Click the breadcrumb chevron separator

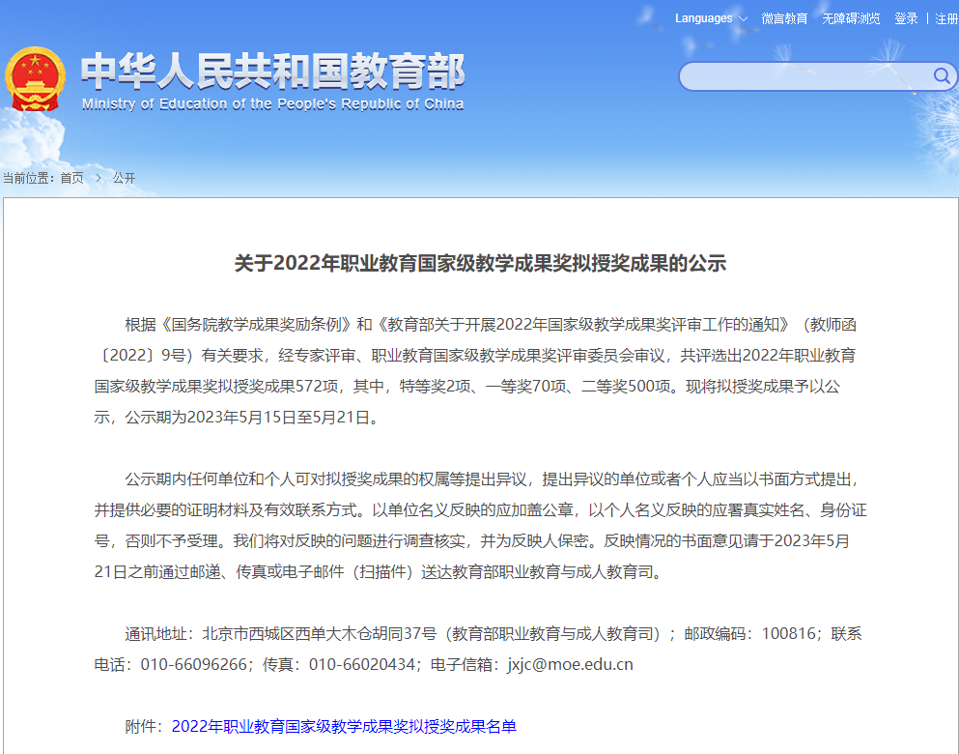coord(98,178)
